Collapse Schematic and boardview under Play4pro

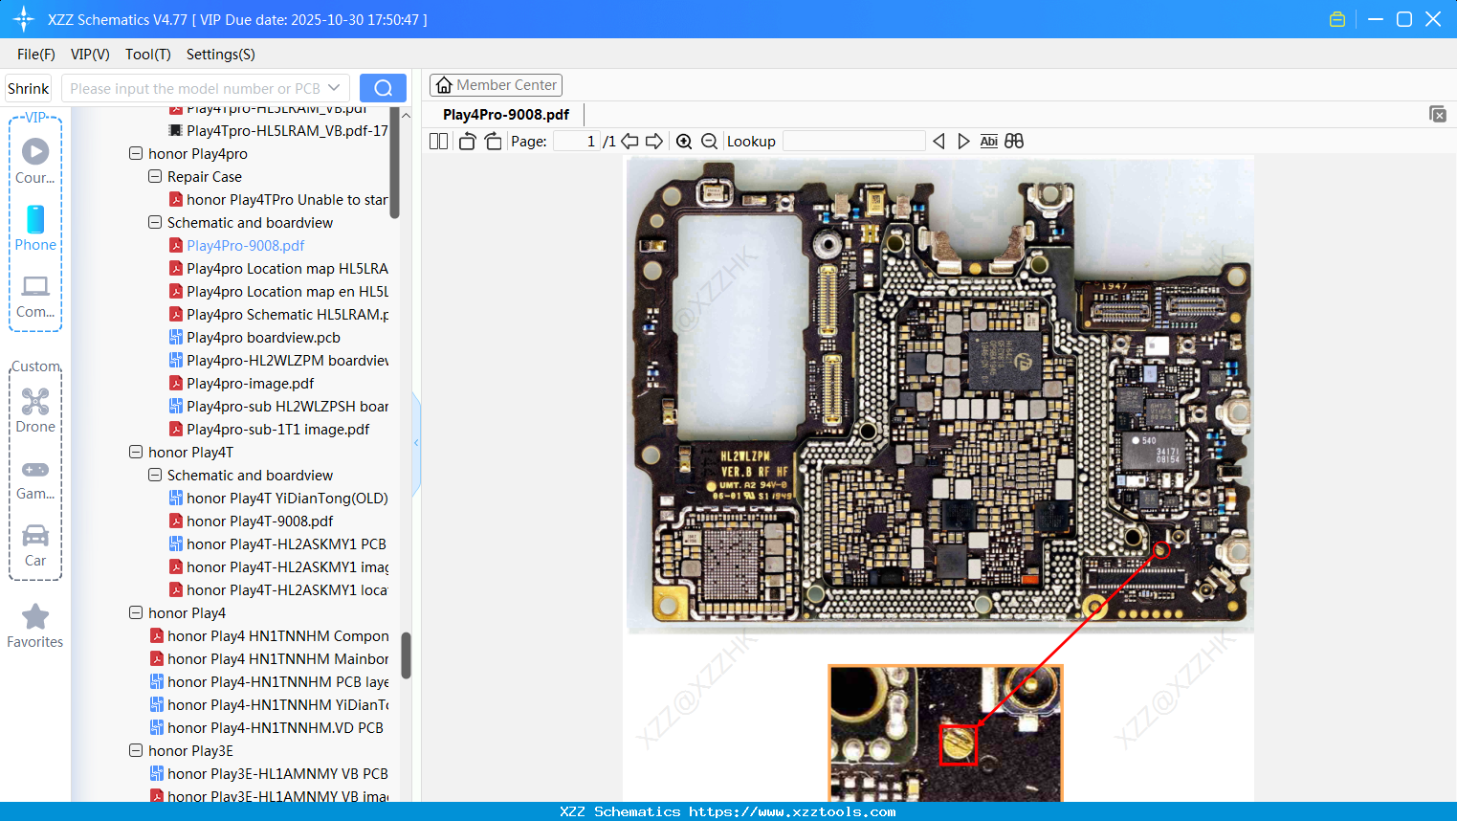(155, 222)
